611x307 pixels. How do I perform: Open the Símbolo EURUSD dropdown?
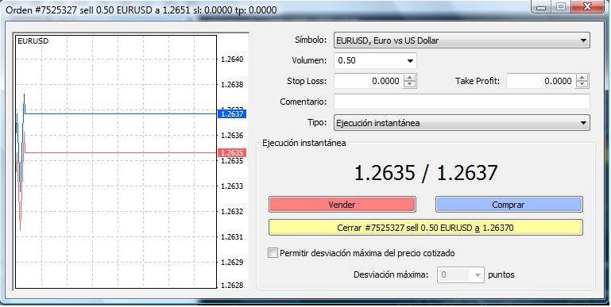462,40
